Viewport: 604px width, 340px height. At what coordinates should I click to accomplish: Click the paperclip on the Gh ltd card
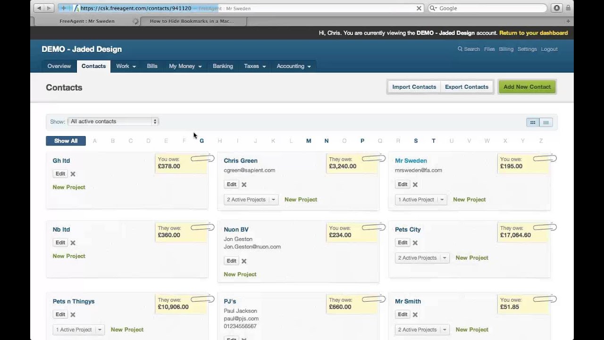click(x=202, y=159)
